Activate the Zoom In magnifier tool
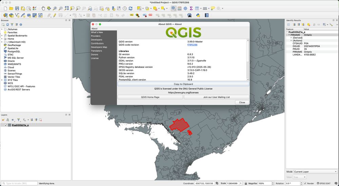The height and width of the screenshot is (186, 339). pyautogui.click(x=55, y=8)
